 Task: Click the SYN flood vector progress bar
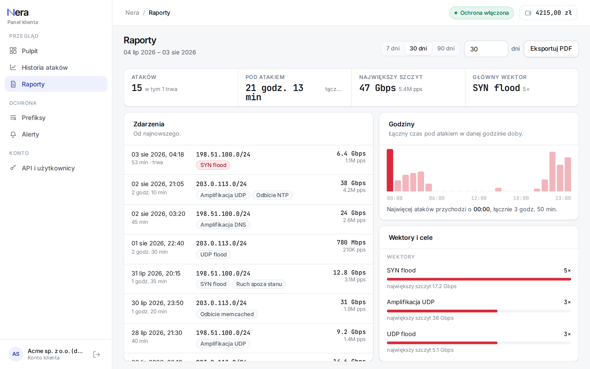[x=479, y=279]
